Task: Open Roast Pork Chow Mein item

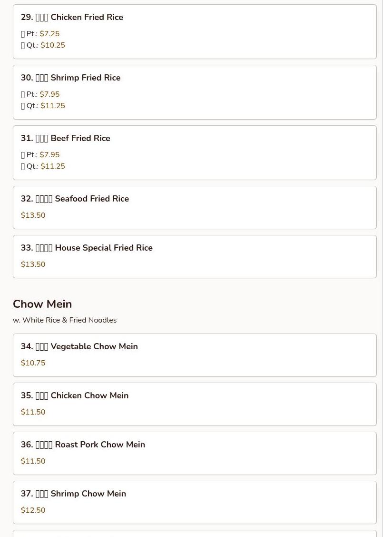Action: (x=195, y=454)
